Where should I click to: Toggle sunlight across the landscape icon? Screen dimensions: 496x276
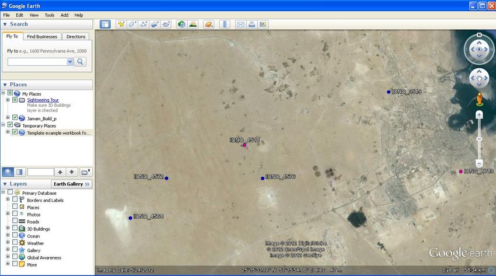pyautogui.click(x=193, y=25)
